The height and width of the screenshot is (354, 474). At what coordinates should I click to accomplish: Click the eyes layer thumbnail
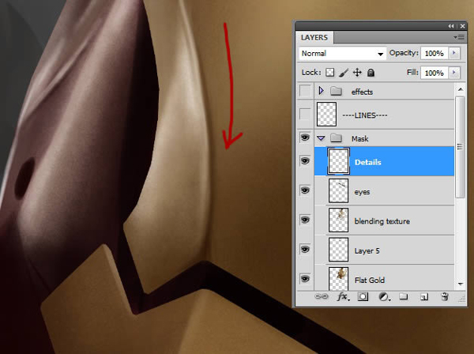pyautogui.click(x=339, y=190)
